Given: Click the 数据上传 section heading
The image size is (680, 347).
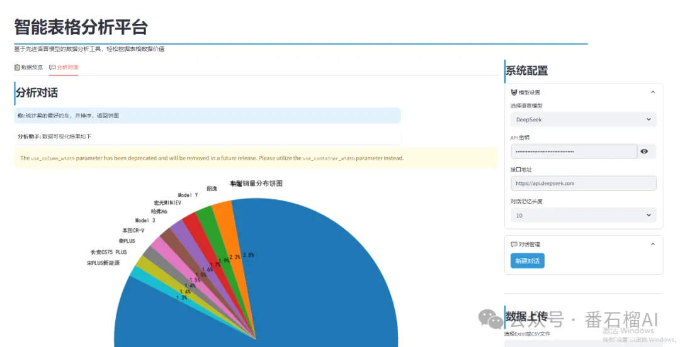Looking at the screenshot, I should [526, 316].
